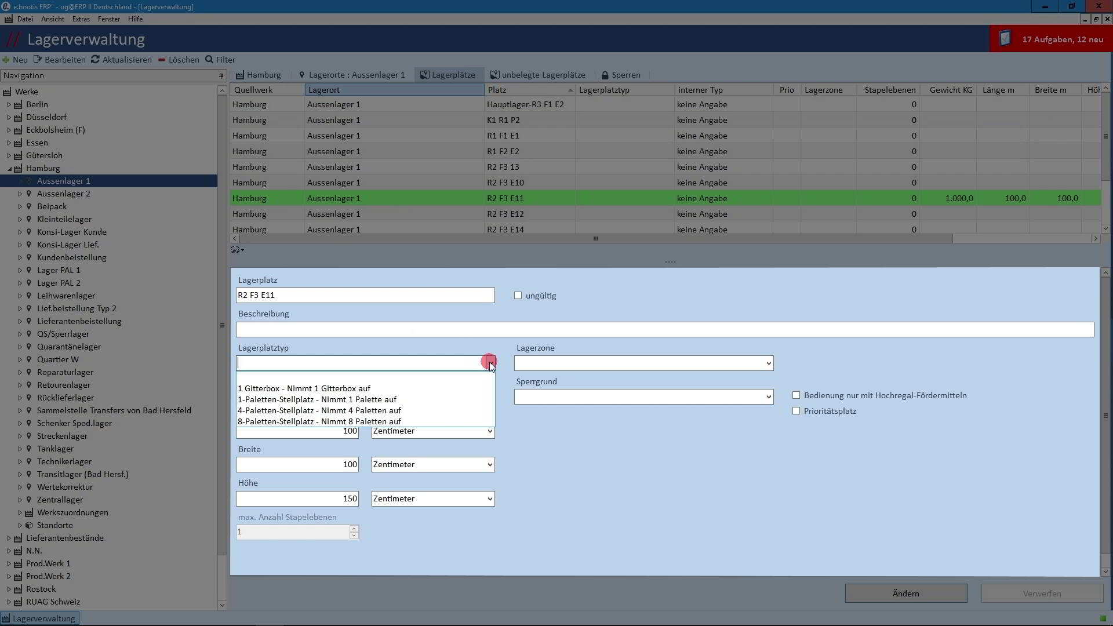The height and width of the screenshot is (626, 1113).
Task: Click the table horizontal scrollbar thumb
Action: click(595, 239)
